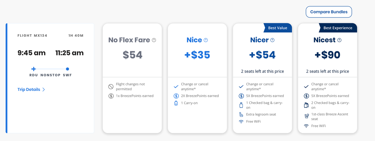Viewport: 375px width, 141px height.
Task: Click the 1st-class Breeze Ascent seat icon
Action: (306, 116)
